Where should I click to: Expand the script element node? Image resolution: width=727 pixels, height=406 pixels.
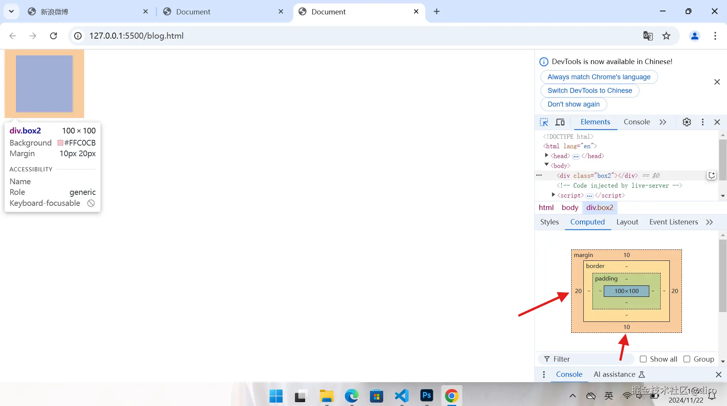click(x=553, y=195)
